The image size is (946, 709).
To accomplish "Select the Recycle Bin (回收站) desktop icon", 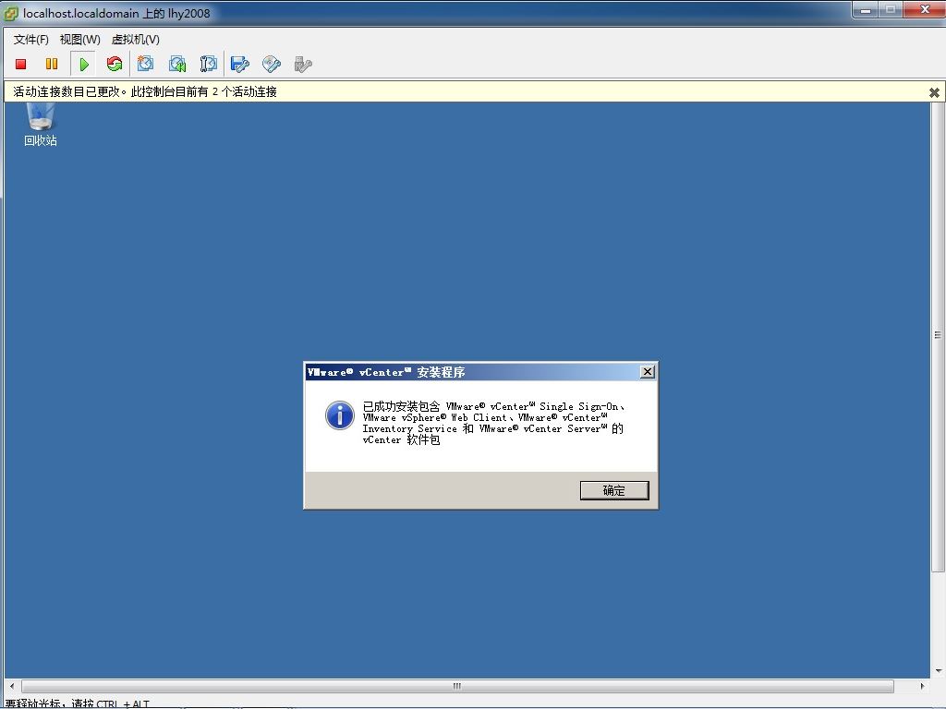I will 41,125.
